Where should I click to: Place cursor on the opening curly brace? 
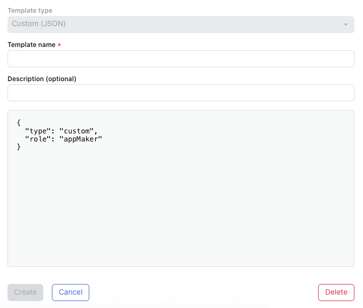(19, 123)
